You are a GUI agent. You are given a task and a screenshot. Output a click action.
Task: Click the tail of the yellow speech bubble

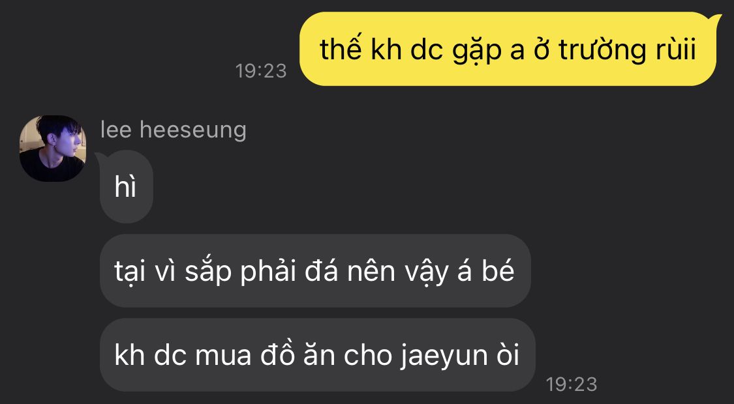pyautogui.click(x=716, y=20)
